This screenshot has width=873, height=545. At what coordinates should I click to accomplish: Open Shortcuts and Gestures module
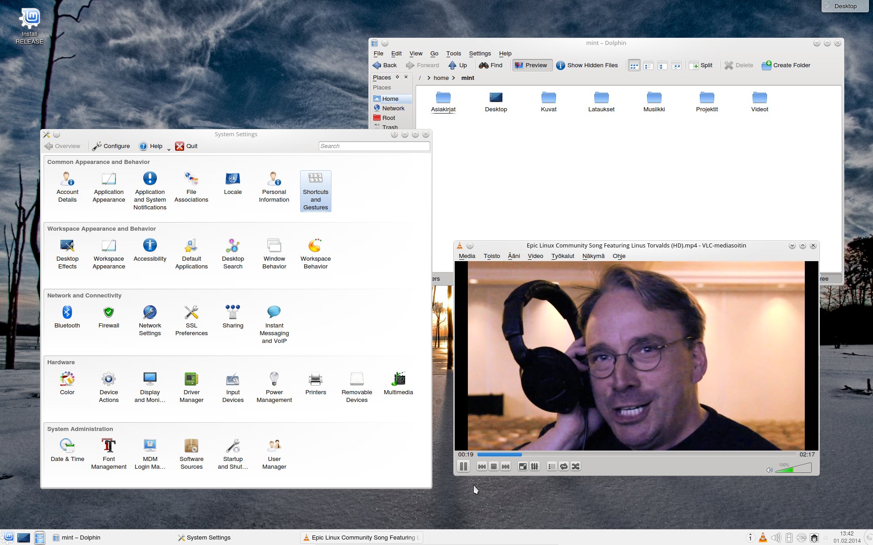click(x=316, y=191)
